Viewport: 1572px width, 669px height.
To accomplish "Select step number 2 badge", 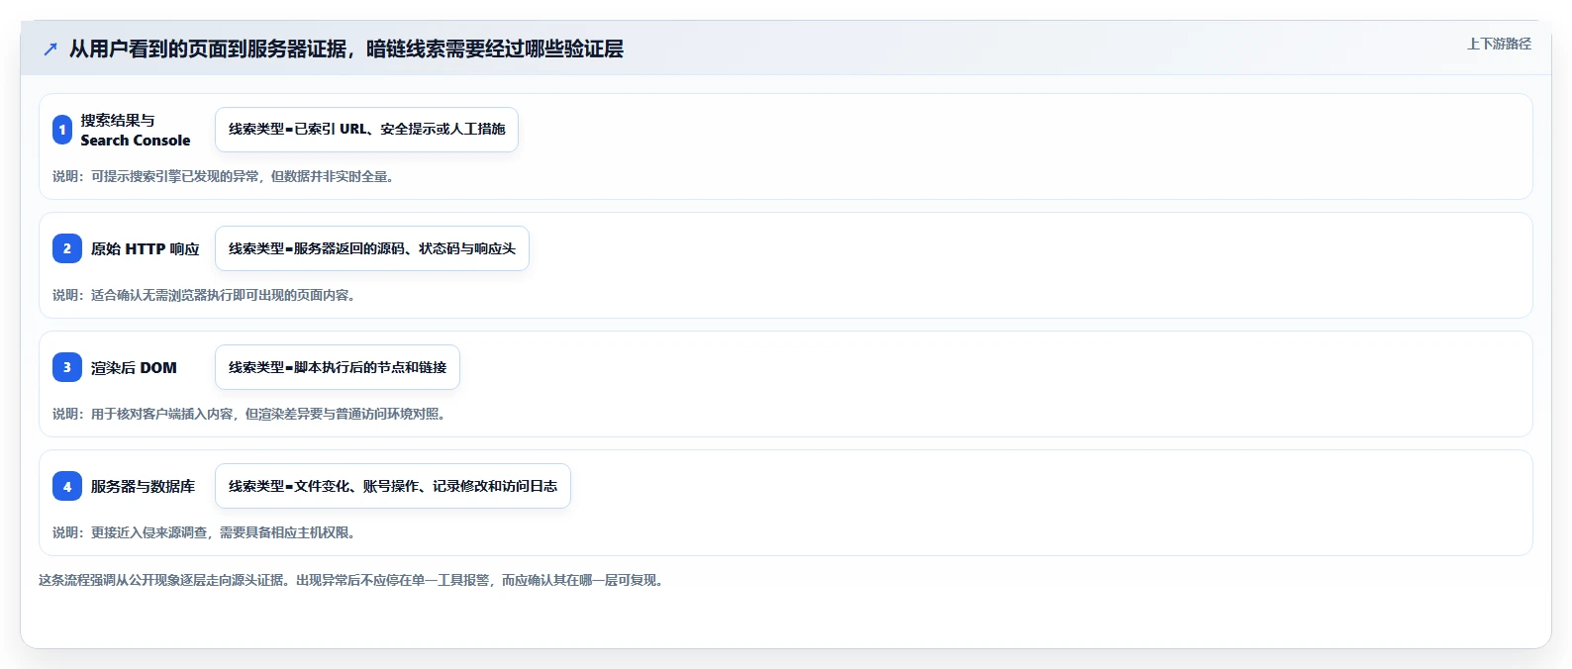I will [67, 248].
